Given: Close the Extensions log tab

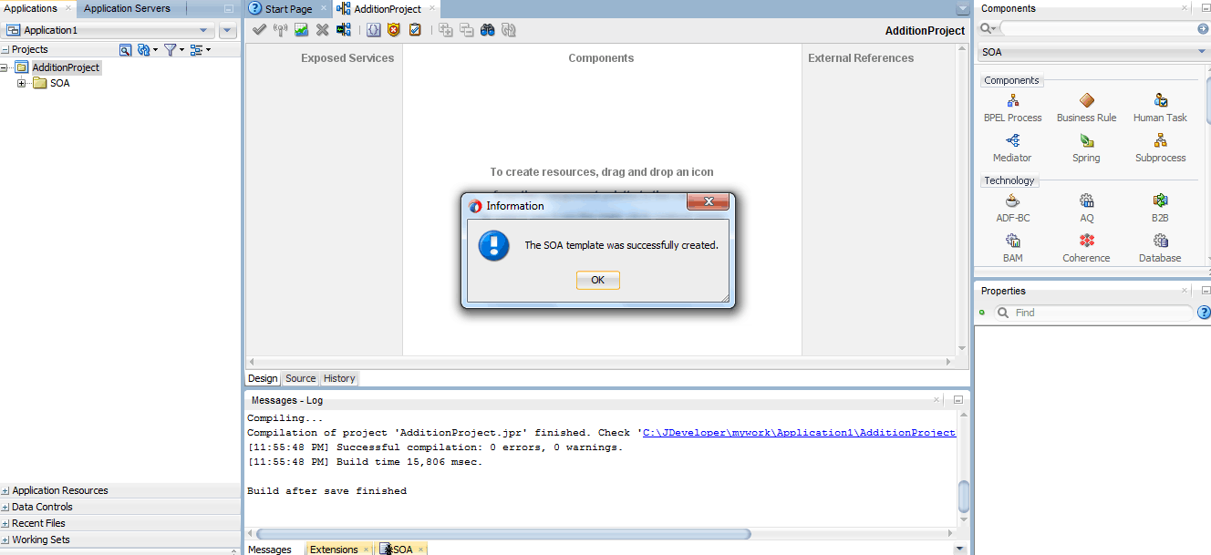Looking at the screenshot, I should (366, 550).
